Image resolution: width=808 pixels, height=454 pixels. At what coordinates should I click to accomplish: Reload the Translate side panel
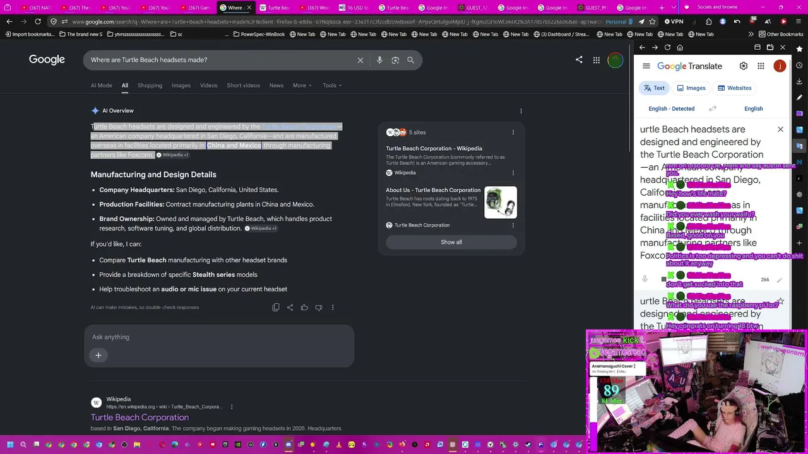coord(667,48)
